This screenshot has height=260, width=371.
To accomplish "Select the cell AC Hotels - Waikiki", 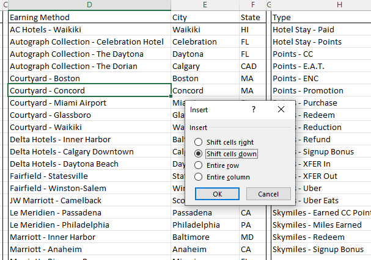I will [89, 29].
